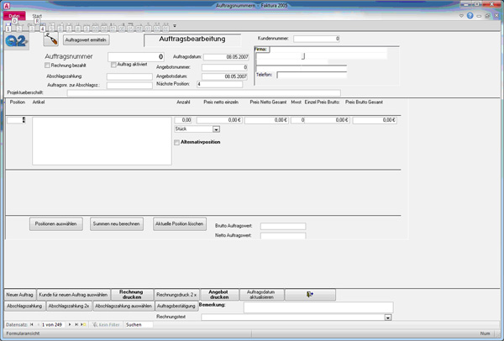The height and width of the screenshot is (341, 504).
Task: Go to previous record in navigation bar
Action: (x=38, y=324)
